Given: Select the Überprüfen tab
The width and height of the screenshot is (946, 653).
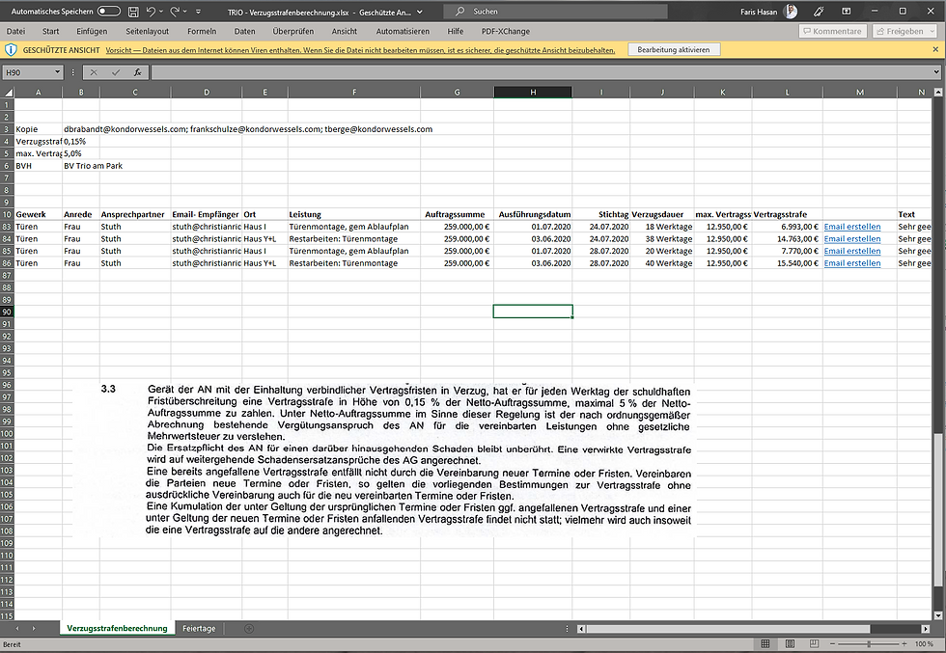Looking at the screenshot, I should (293, 32).
